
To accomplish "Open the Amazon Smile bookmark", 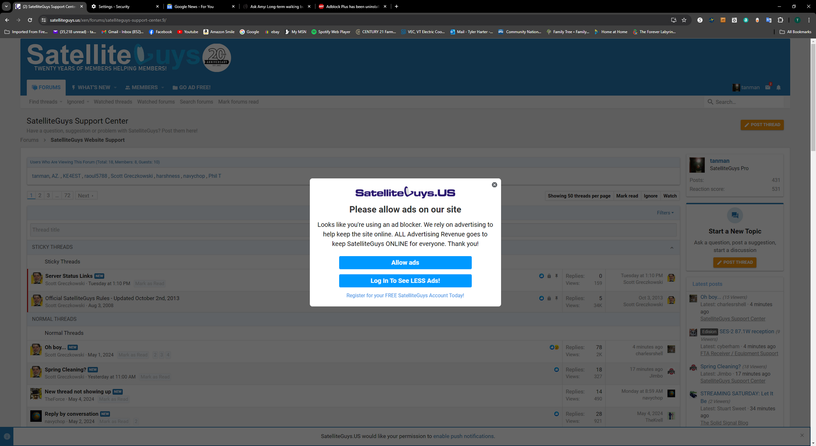I will point(218,32).
